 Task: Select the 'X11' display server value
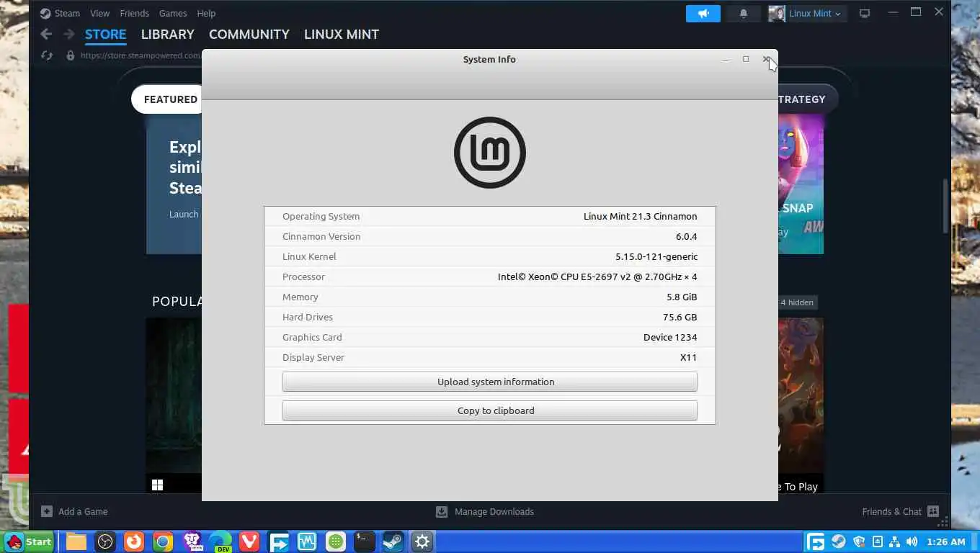[688, 357]
